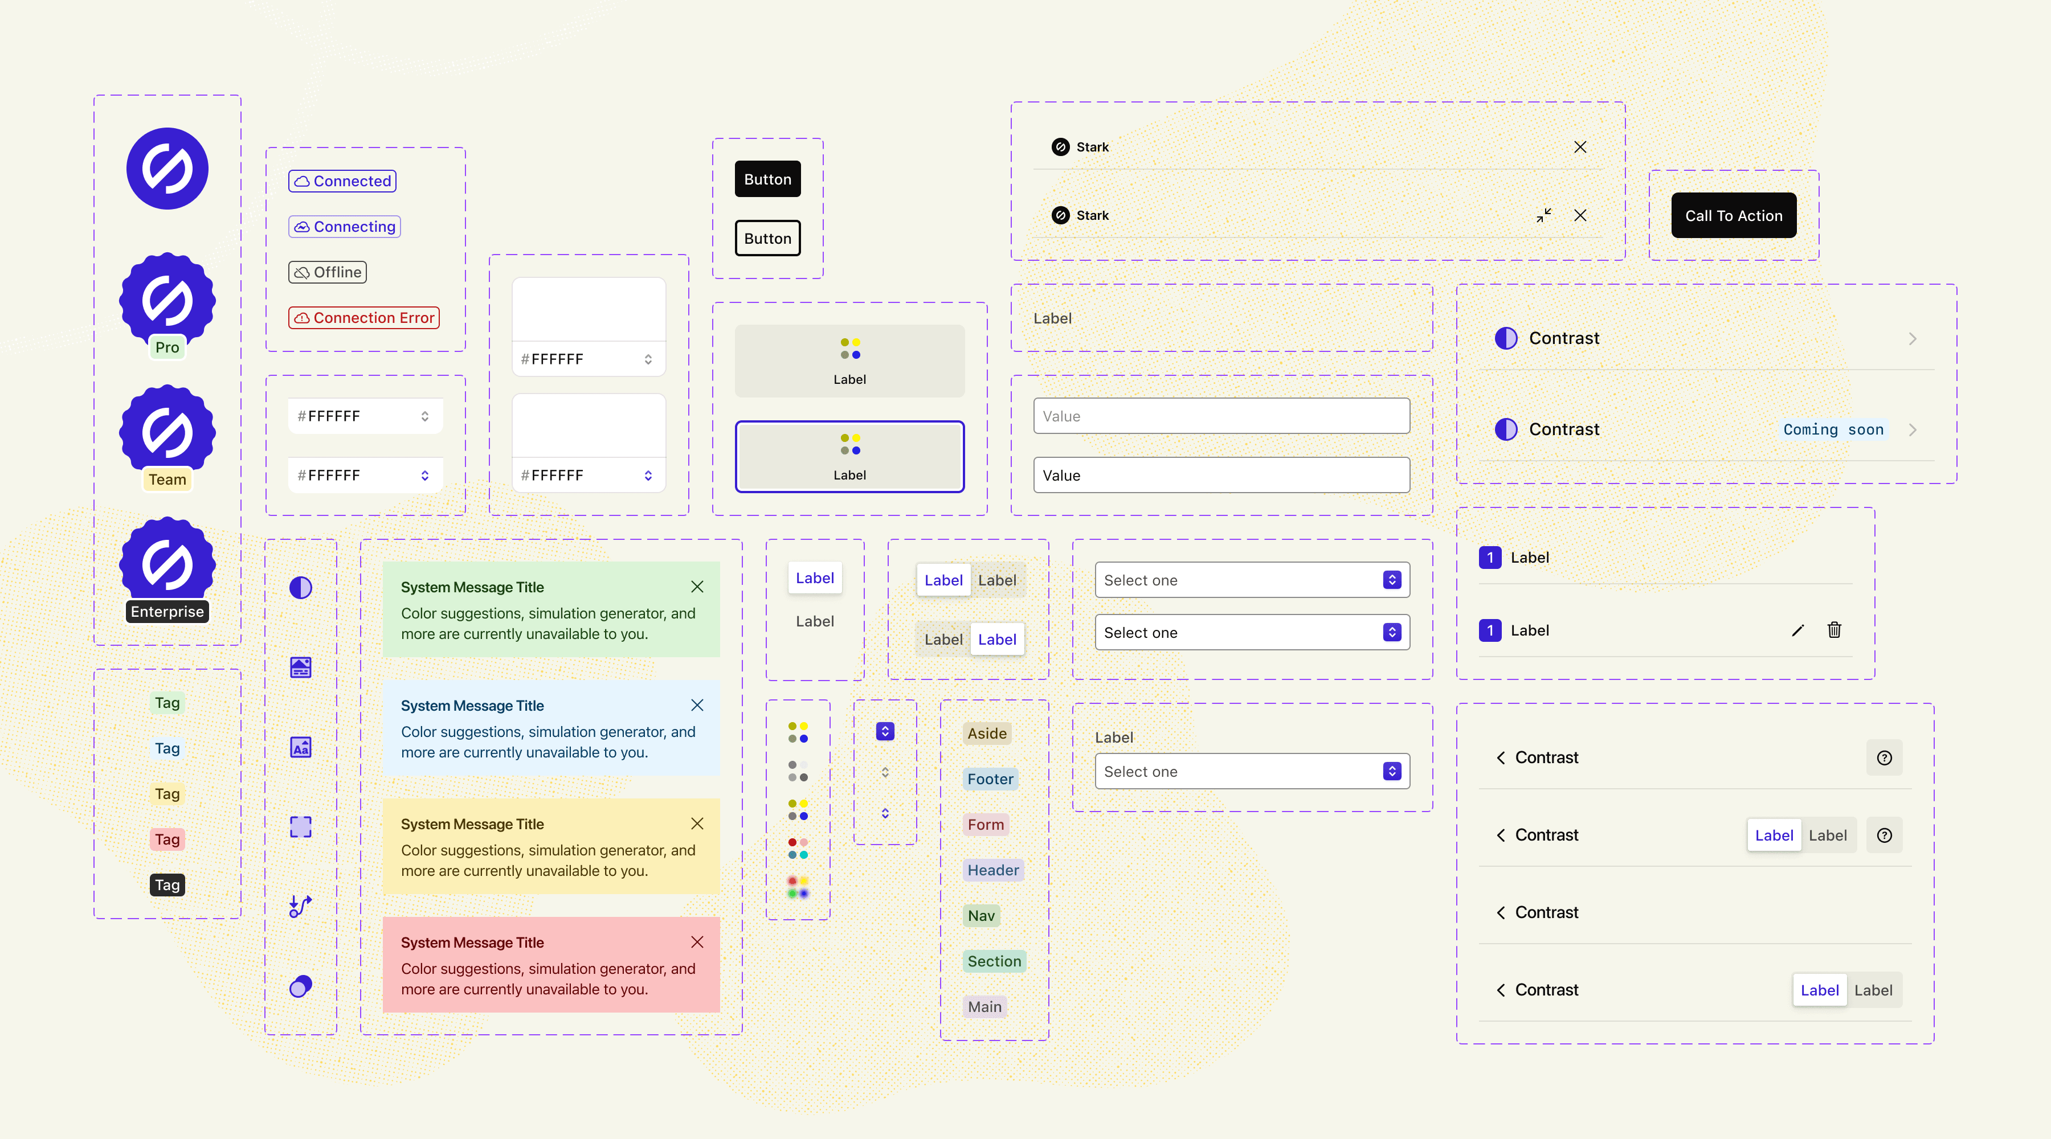The width and height of the screenshot is (2051, 1139).
Task: Select the overlapping circles icon in sidebar
Action: (x=300, y=986)
